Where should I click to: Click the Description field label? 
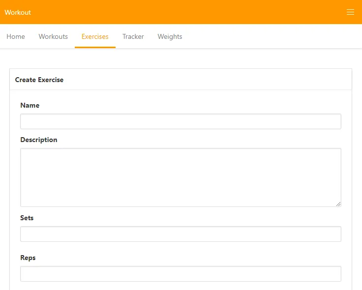click(38, 140)
